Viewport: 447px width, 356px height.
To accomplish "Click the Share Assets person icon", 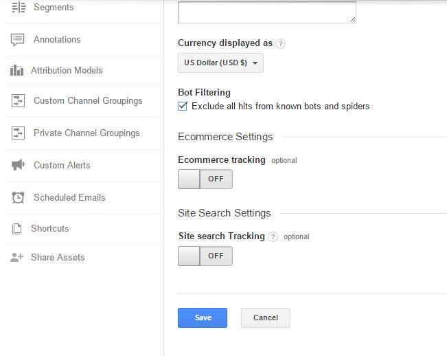I will click(17, 258).
